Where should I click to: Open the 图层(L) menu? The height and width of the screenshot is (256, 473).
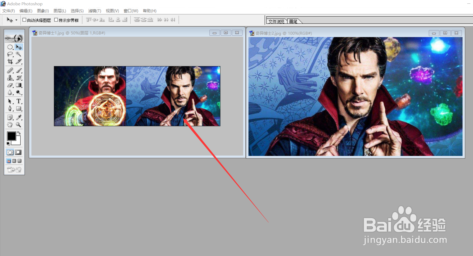60,11
